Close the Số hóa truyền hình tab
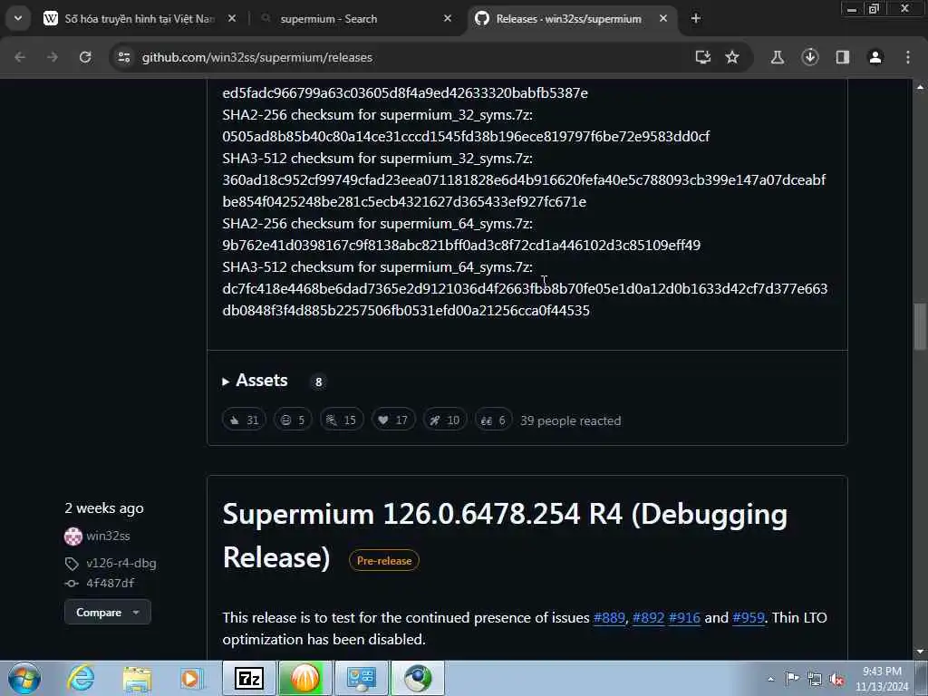Viewport: 928px width, 696px height. click(x=232, y=19)
